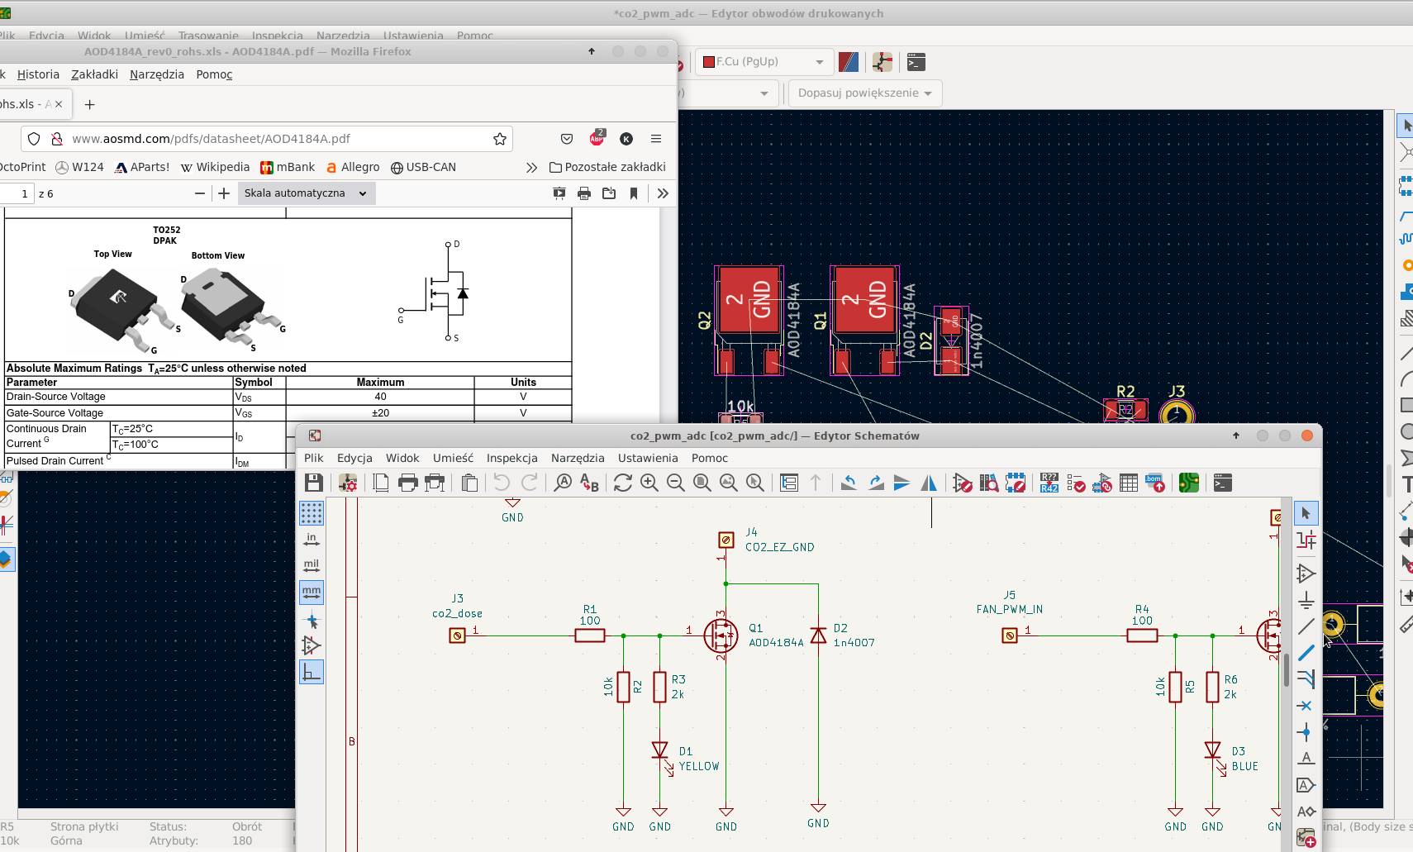Screen dimensions: 1413x852
Task: Click the Allegro bookmark link
Action: [x=353, y=167]
